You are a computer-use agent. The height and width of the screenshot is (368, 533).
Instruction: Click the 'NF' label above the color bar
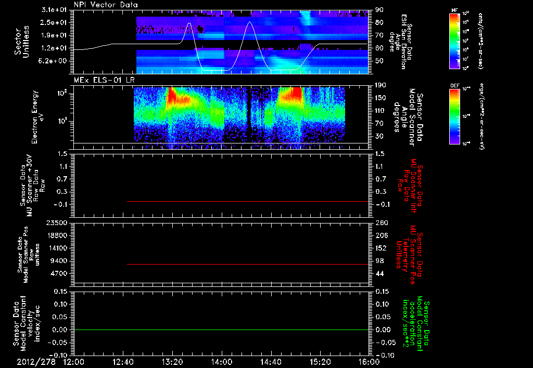point(455,10)
